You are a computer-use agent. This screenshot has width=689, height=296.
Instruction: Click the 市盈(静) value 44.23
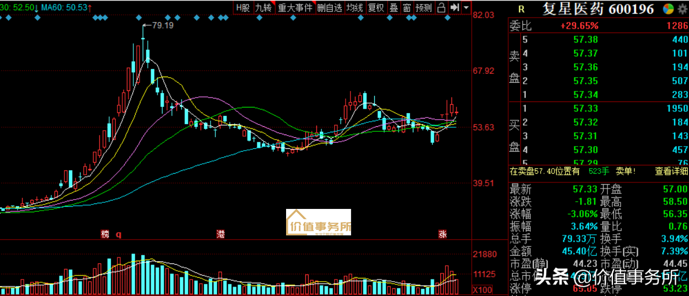pyautogui.click(x=586, y=263)
